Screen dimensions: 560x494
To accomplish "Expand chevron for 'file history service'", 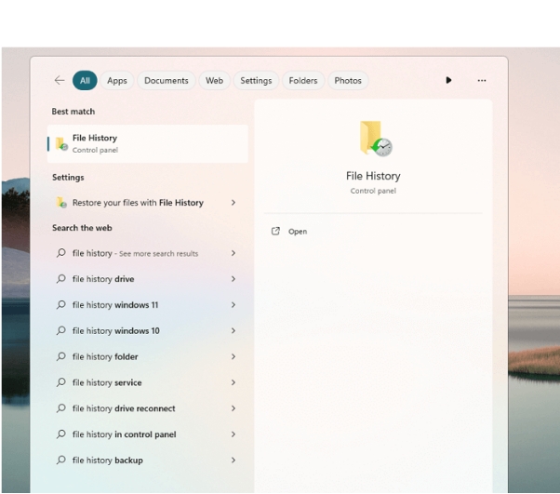I will 233,382.
